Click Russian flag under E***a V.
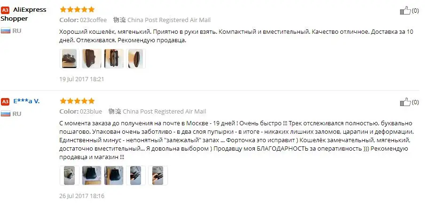The height and width of the screenshot is (206, 425). pyautogui.click(x=6, y=114)
